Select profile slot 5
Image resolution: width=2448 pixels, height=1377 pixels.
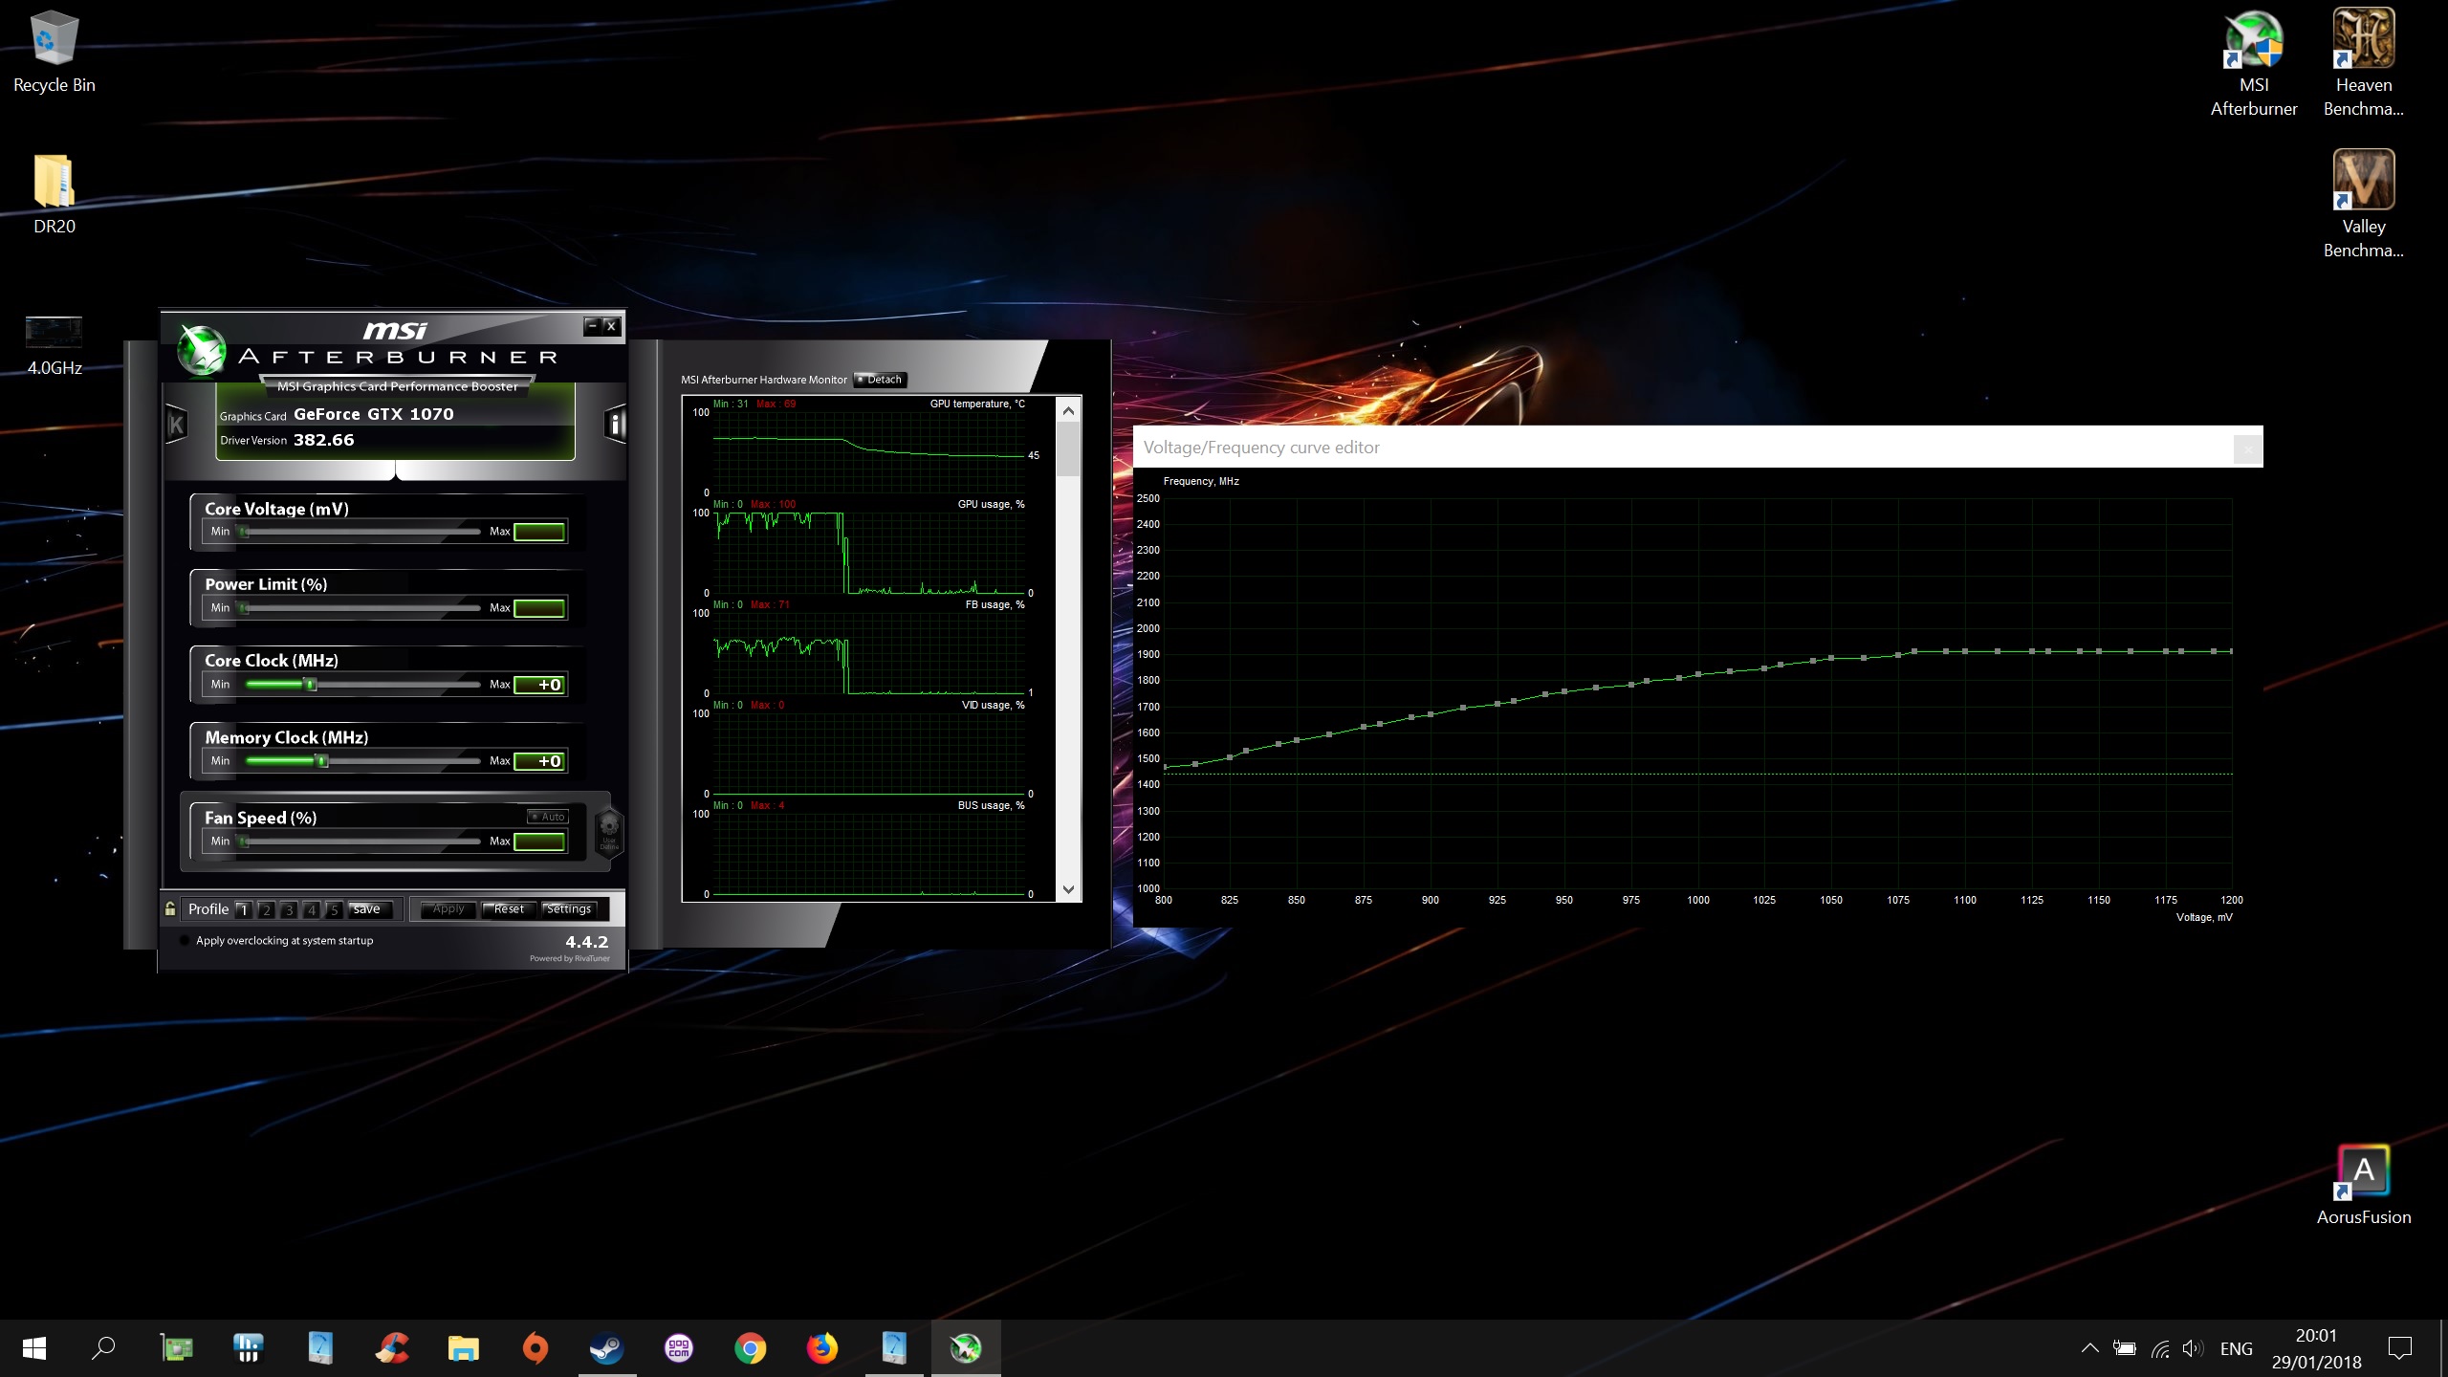[x=334, y=909]
